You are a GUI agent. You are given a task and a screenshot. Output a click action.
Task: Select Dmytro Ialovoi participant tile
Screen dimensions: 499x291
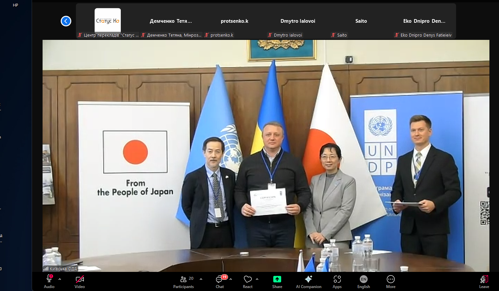tap(298, 21)
